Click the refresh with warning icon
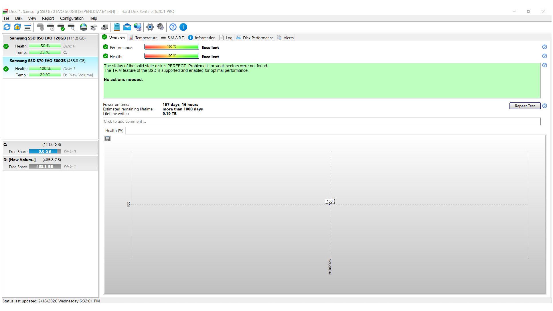This screenshot has width=553, height=311. point(17,27)
